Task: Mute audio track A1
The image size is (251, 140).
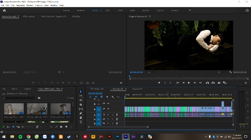Action: click(108, 115)
